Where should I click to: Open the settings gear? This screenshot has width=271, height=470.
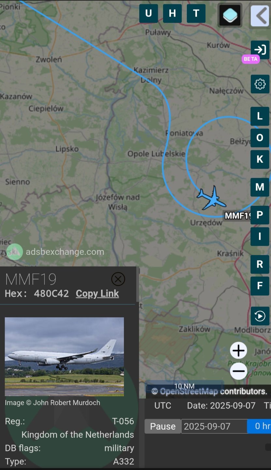(x=260, y=84)
